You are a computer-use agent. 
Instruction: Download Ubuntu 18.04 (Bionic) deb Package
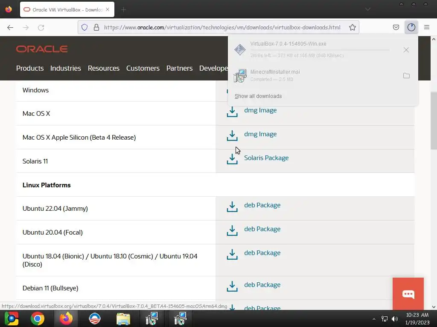coord(262,253)
